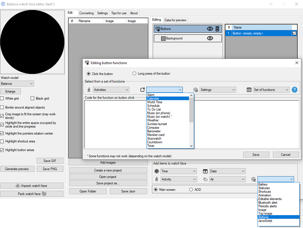Image resolution: width=303 pixels, height=228 pixels.
Task: Click the Save Json button
Action: [x=128, y=191]
